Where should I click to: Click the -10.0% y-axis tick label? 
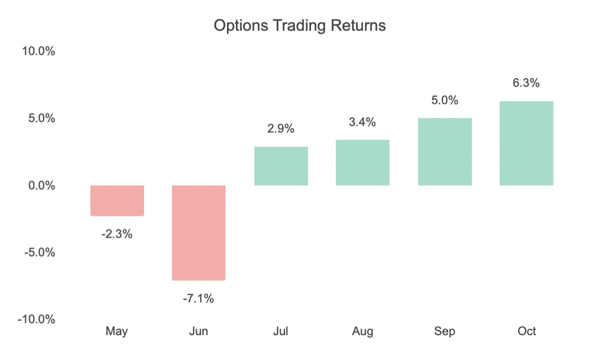(36, 320)
